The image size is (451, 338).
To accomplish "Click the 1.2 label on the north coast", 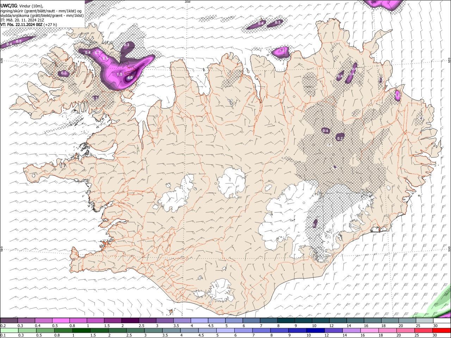I will [282, 50].
